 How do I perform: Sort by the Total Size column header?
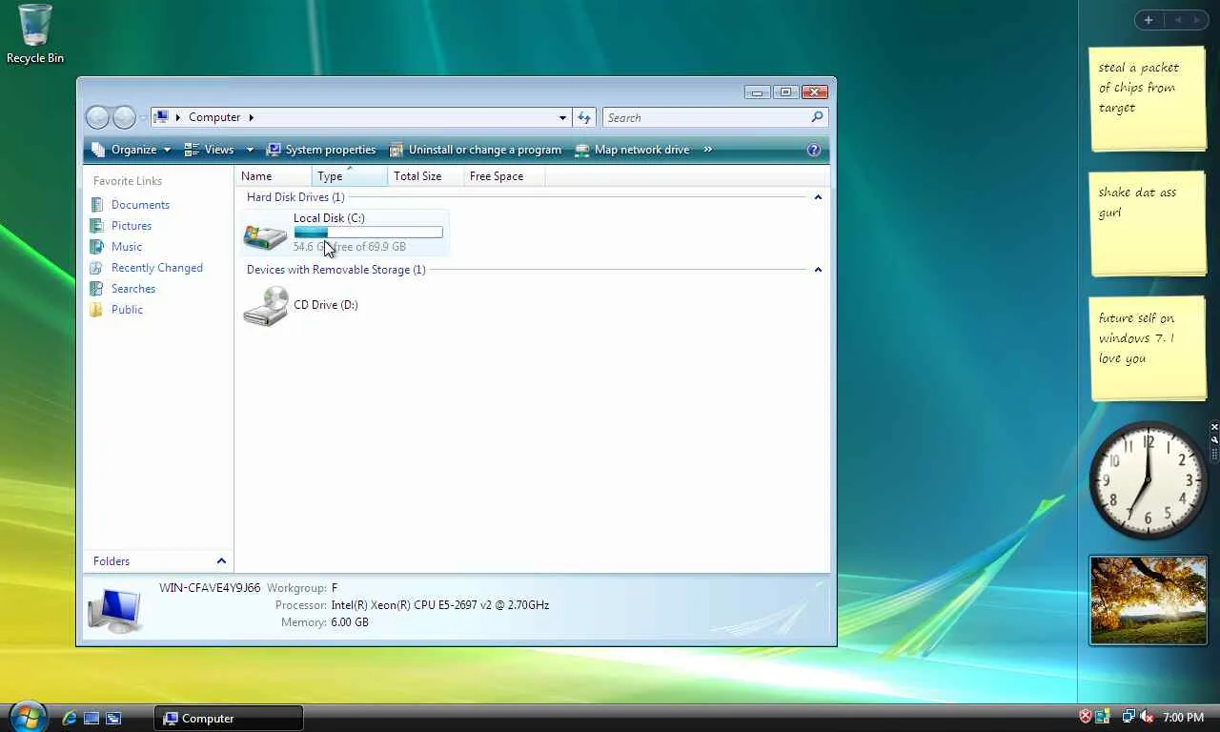426,176
